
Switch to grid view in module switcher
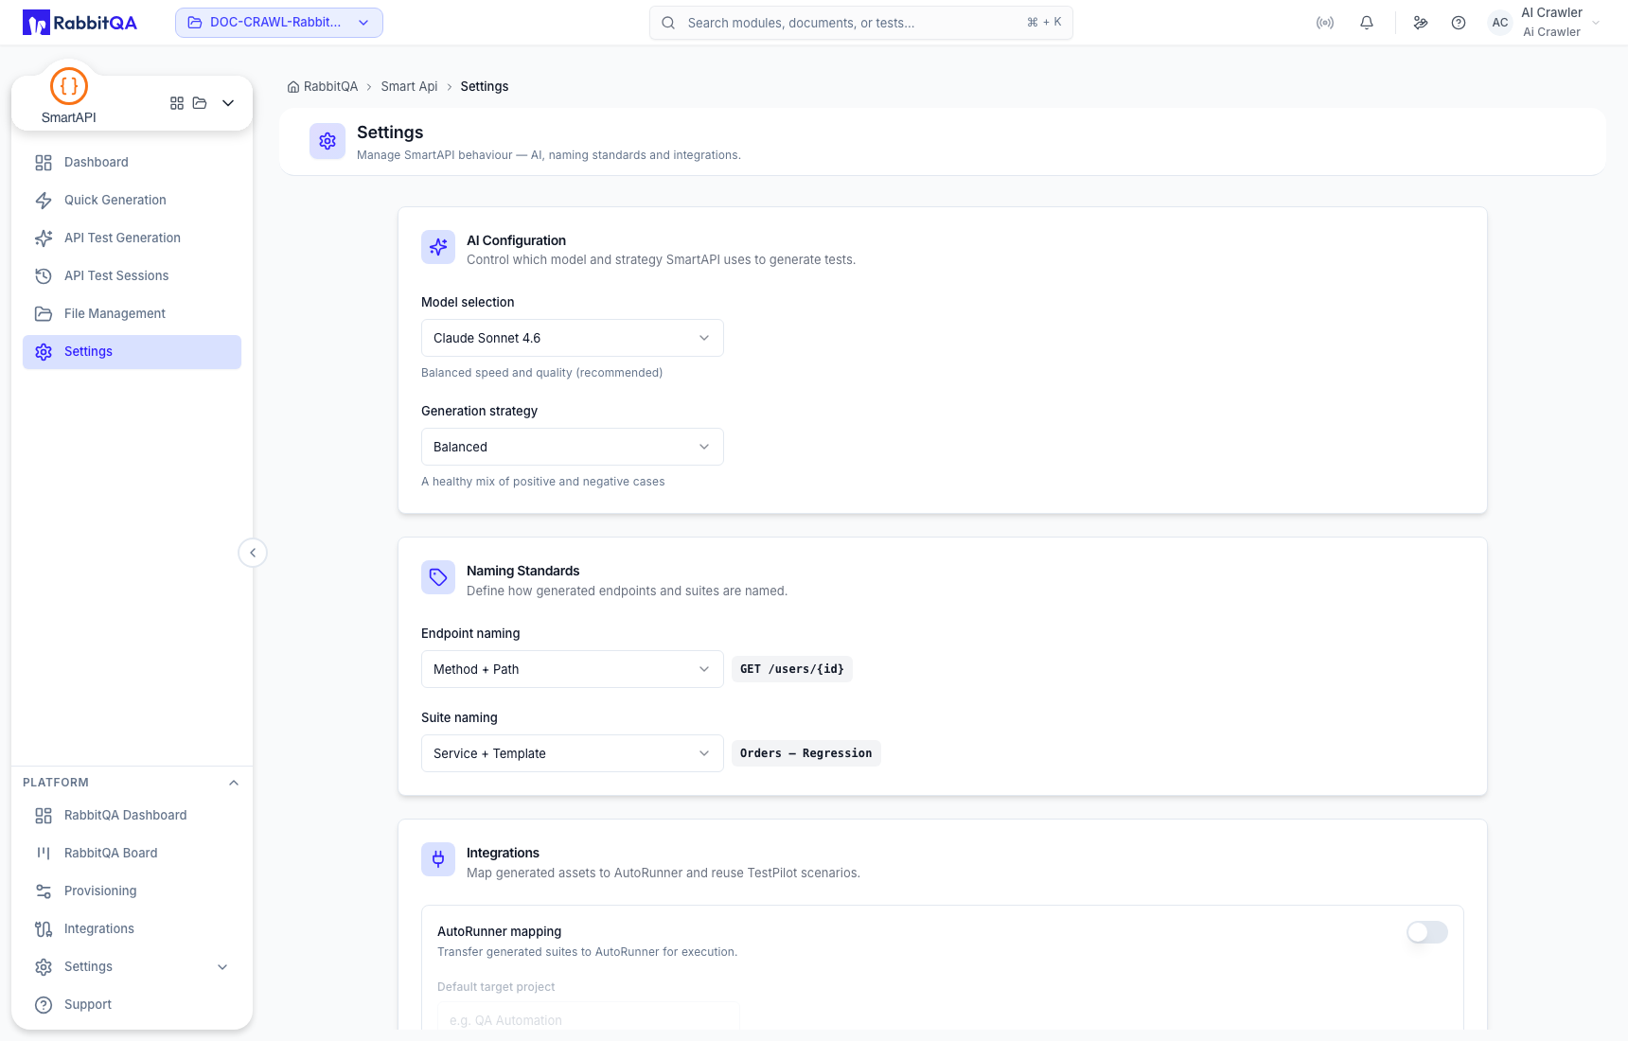click(x=177, y=103)
